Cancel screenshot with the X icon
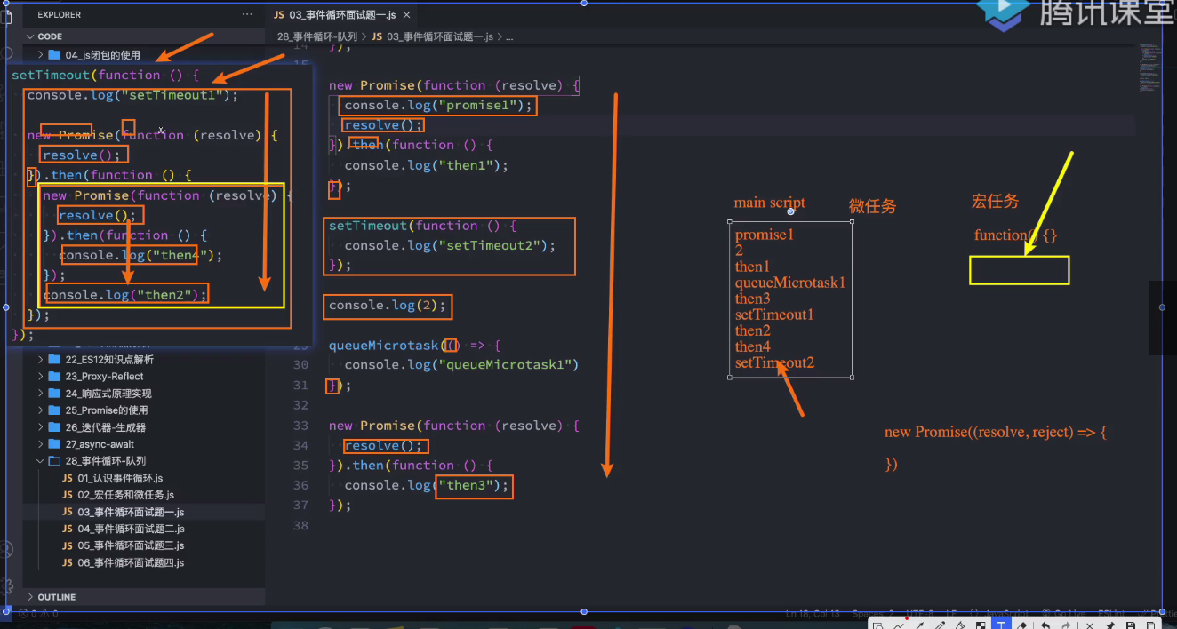 click(1089, 625)
